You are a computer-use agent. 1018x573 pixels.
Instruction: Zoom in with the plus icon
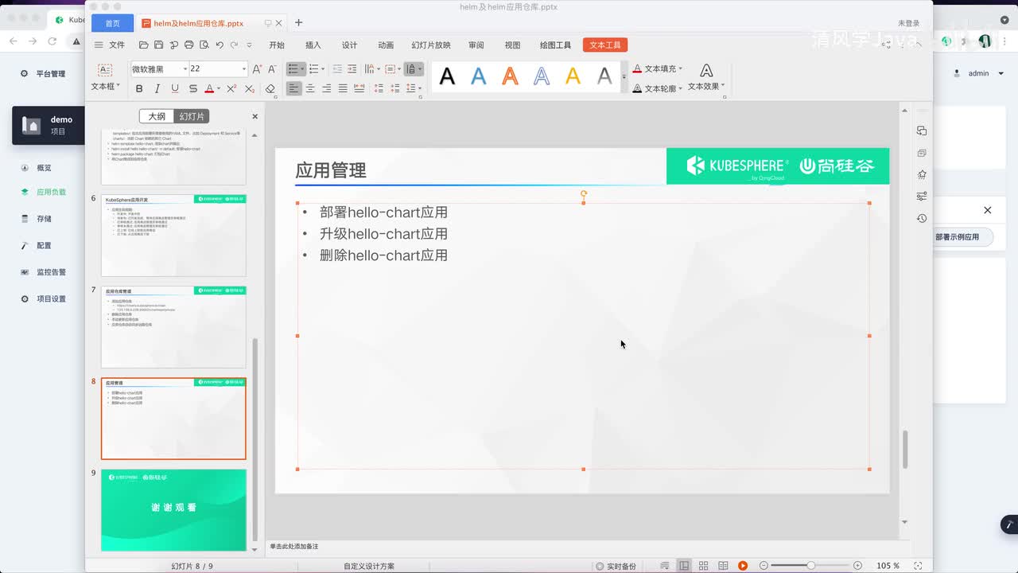[x=857, y=566]
